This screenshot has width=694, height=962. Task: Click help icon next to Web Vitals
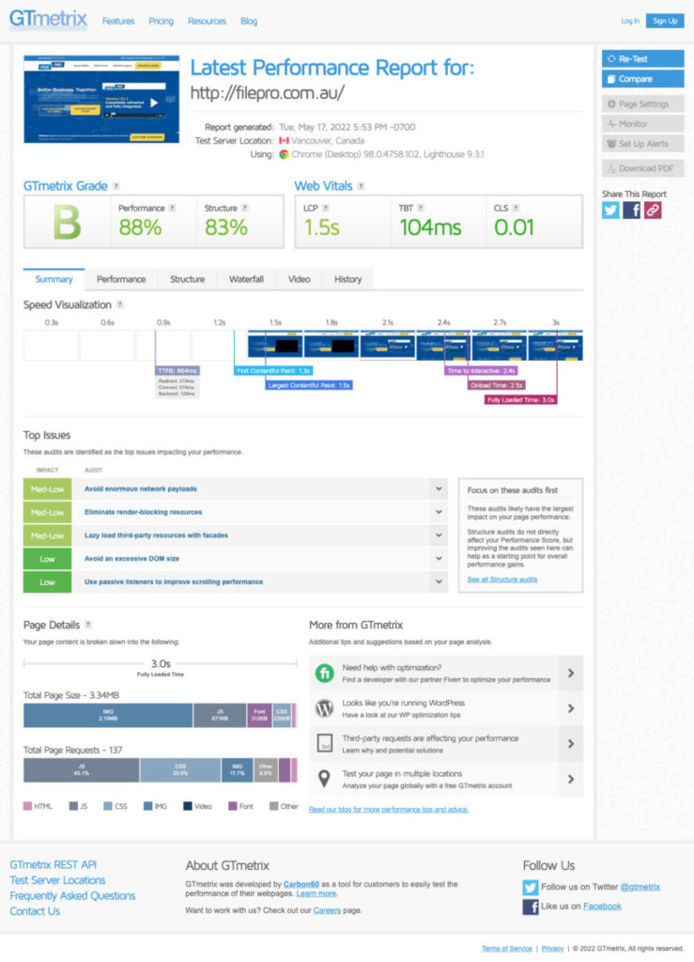(362, 186)
